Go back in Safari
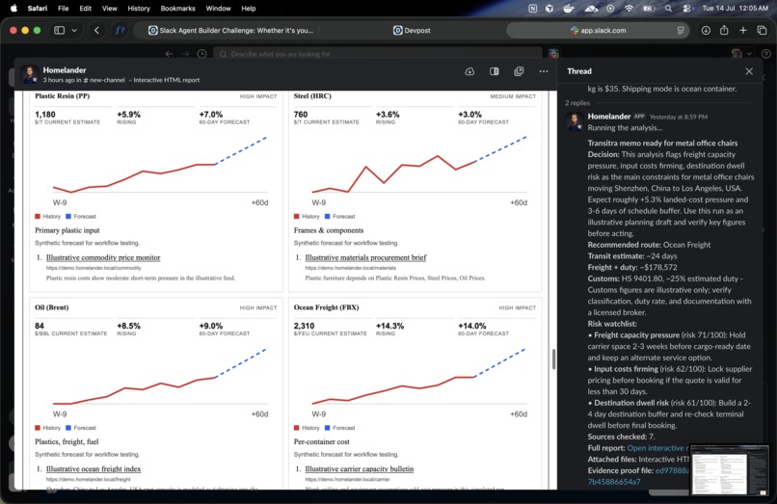777x504 pixels. tap(97, 30)
